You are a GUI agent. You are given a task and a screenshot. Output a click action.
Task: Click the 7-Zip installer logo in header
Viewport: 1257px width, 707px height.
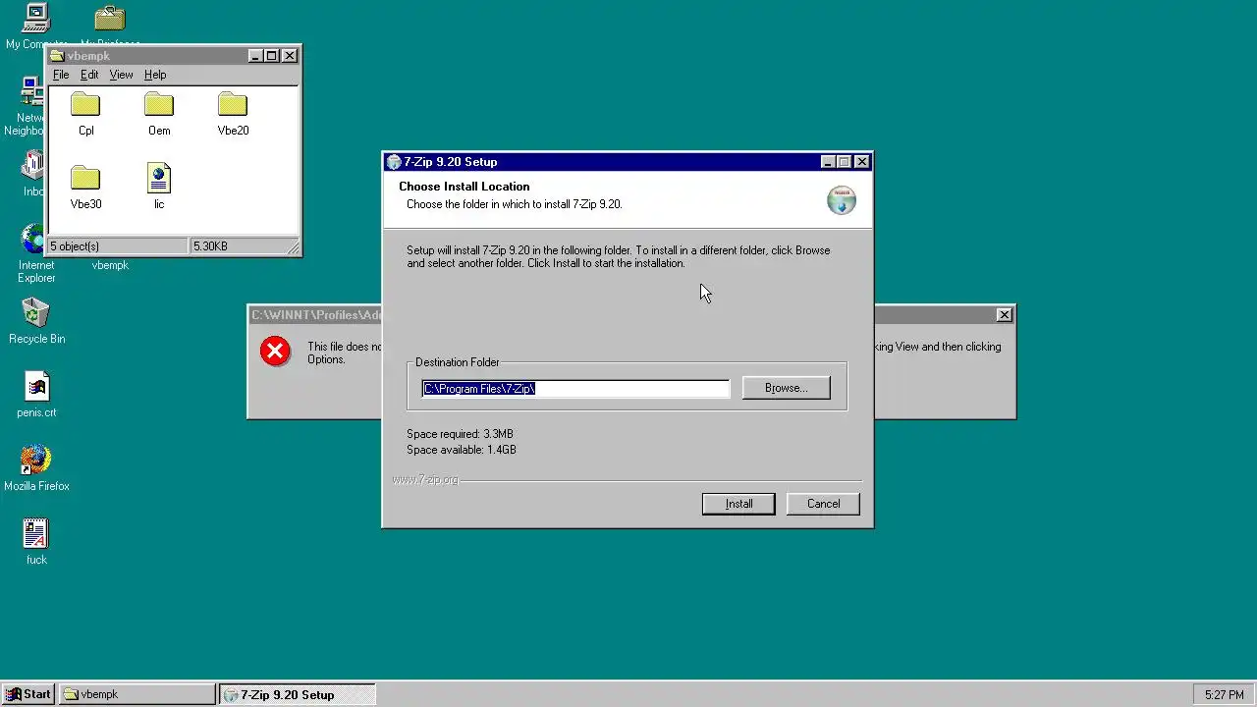[842, 199]
